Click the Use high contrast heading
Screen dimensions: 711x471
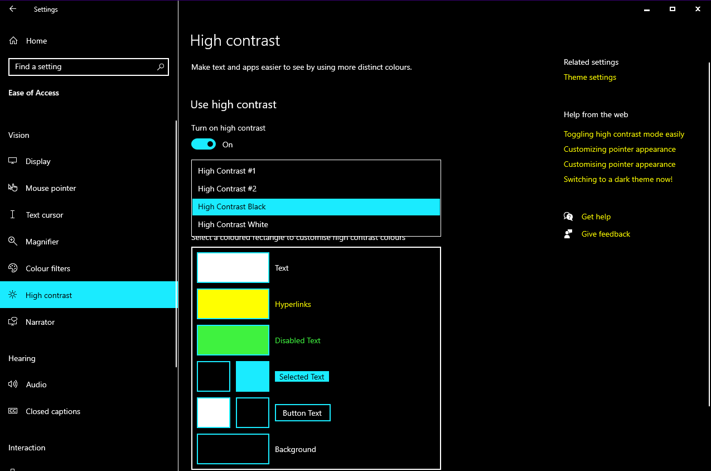coord(234,105)
